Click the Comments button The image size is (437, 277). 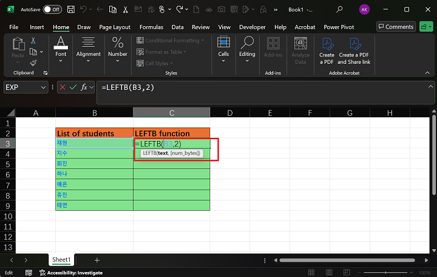coord(395,27)
